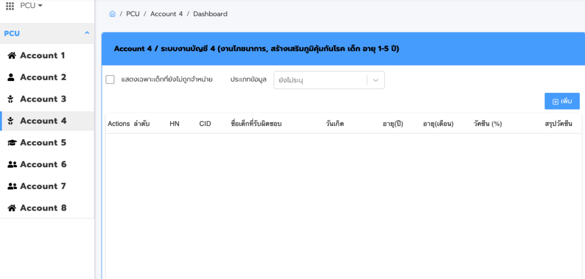Screen dimensions: 585x279
Task: Collapse the PCU sidebar section
Action: 87,33
